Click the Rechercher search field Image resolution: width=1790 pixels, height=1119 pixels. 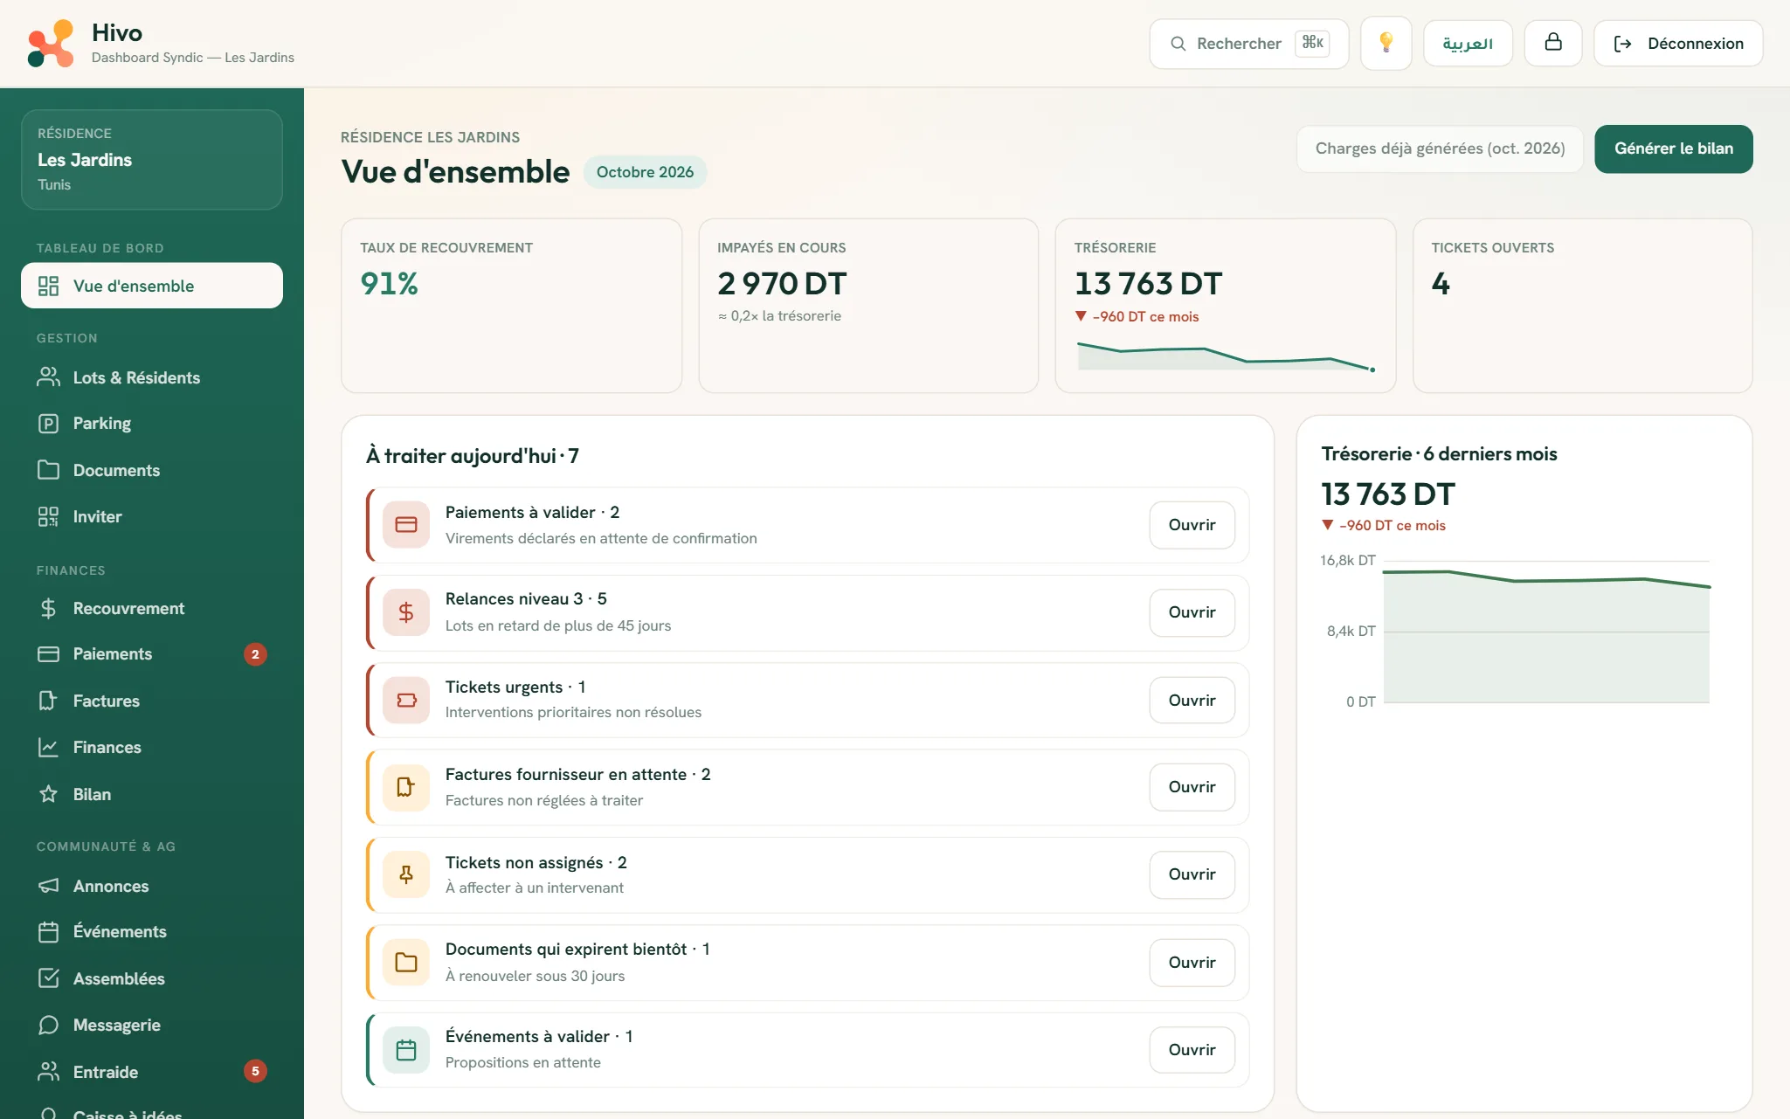pos(1248,43)
